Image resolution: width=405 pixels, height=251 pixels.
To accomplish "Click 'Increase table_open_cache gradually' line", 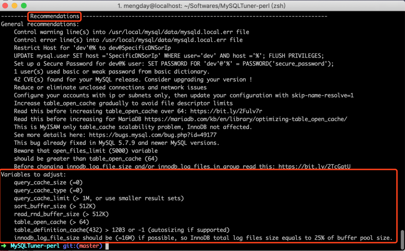I will coord(123,103).
